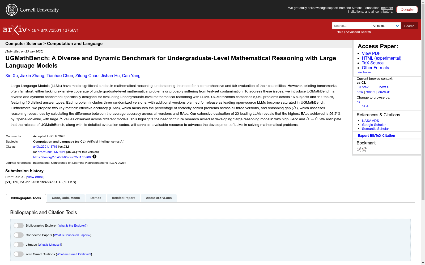Bookmark paper with Reddit icon
Screen dimensions: 425x265
[364, 149]
